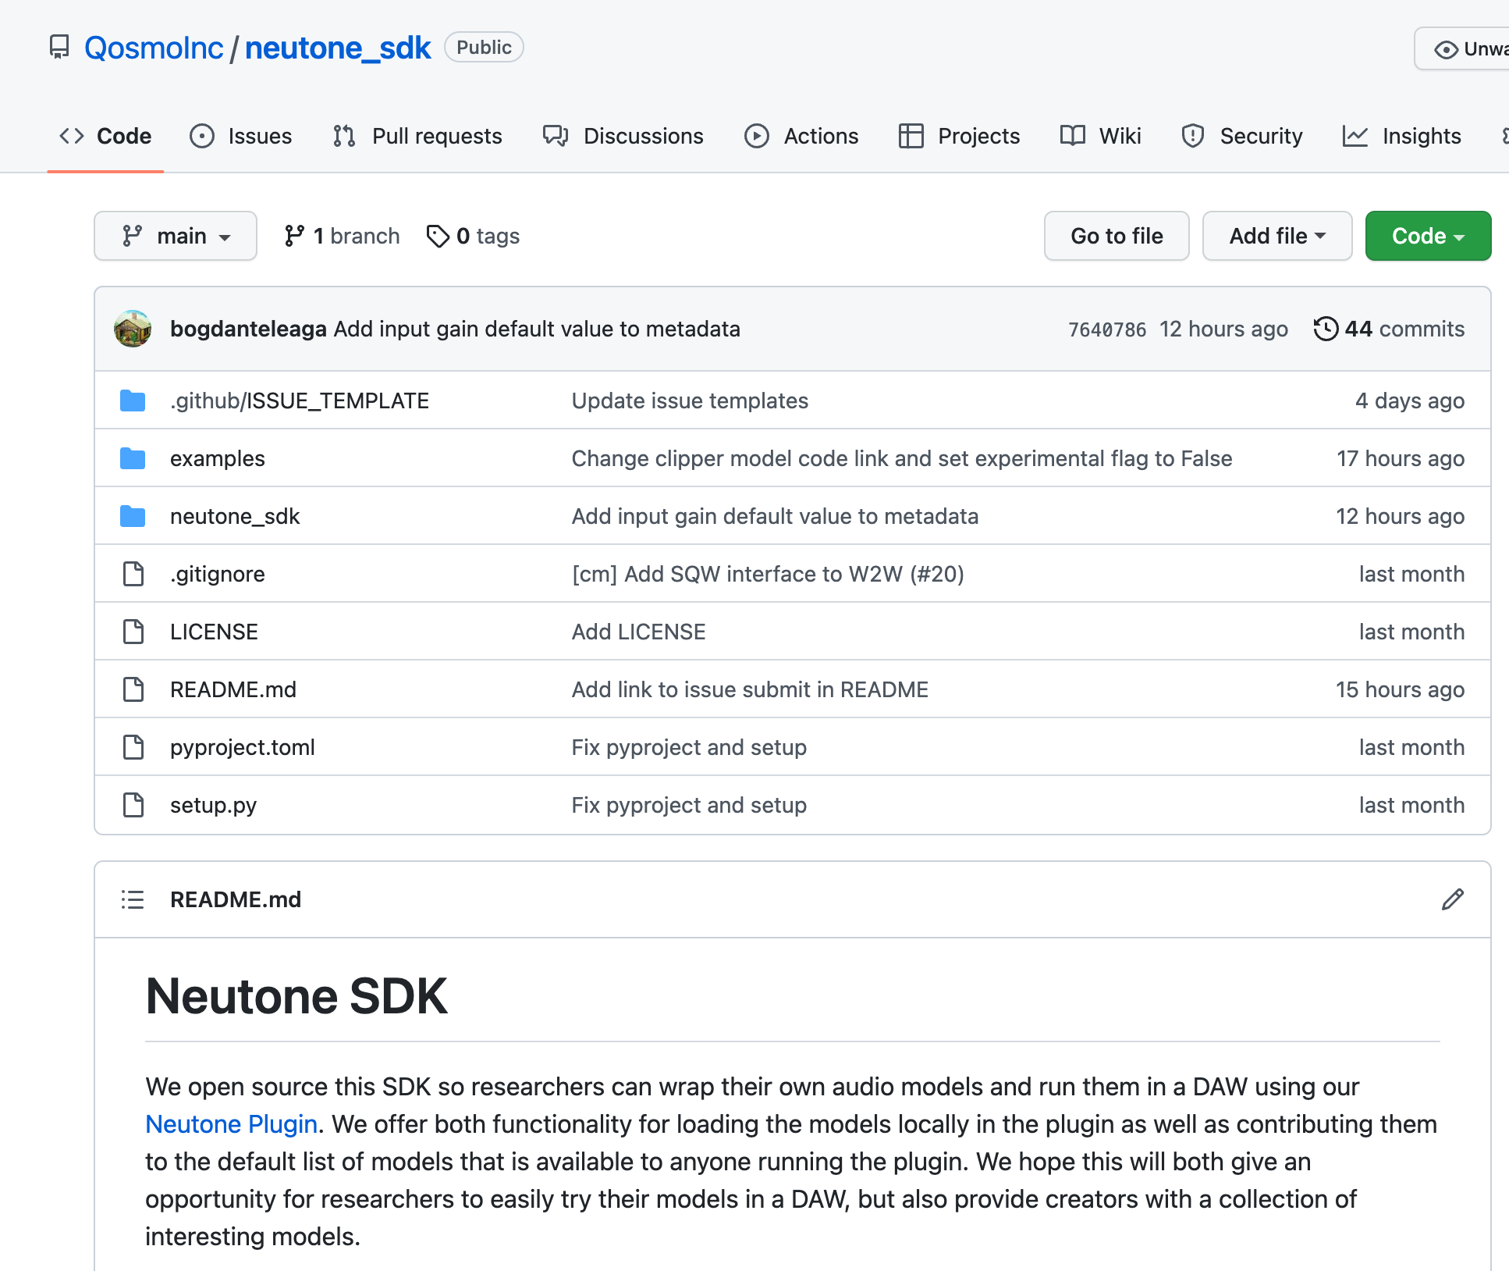
Task: Open the Edit README pencil icon
Action: coord(1452,899)
